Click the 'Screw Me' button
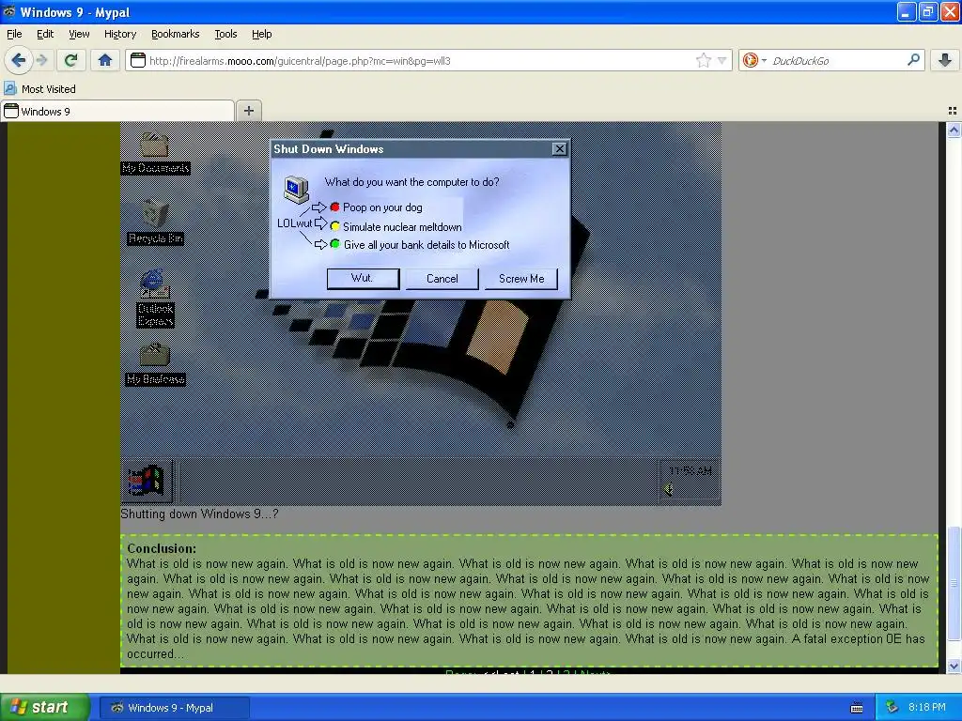This screenshot has height=721, width=962. (520, 278)
